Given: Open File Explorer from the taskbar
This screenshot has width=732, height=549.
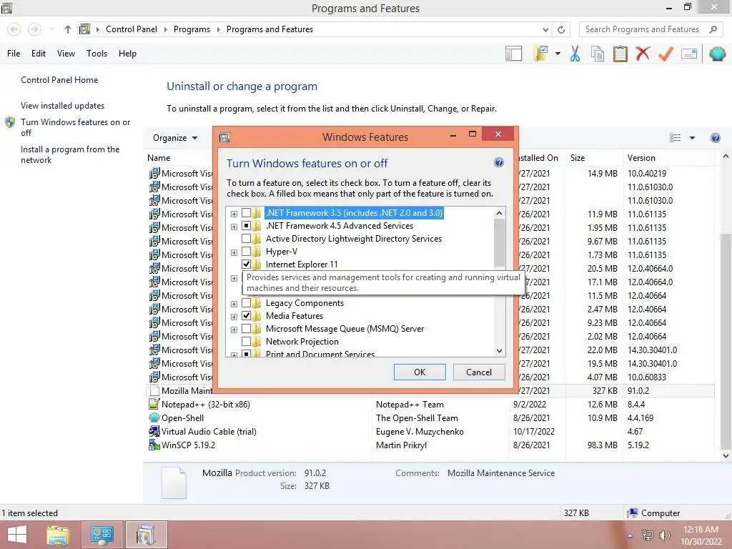Looking at the screenshot, I should pyautogui.click(x=58, y=535).
